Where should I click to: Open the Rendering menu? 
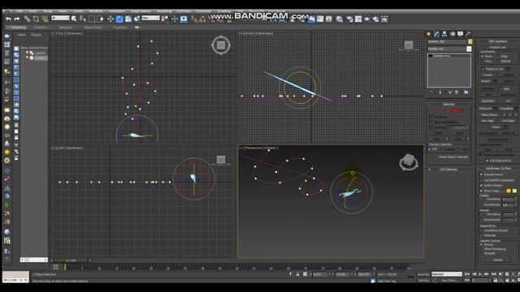(164, 11)
